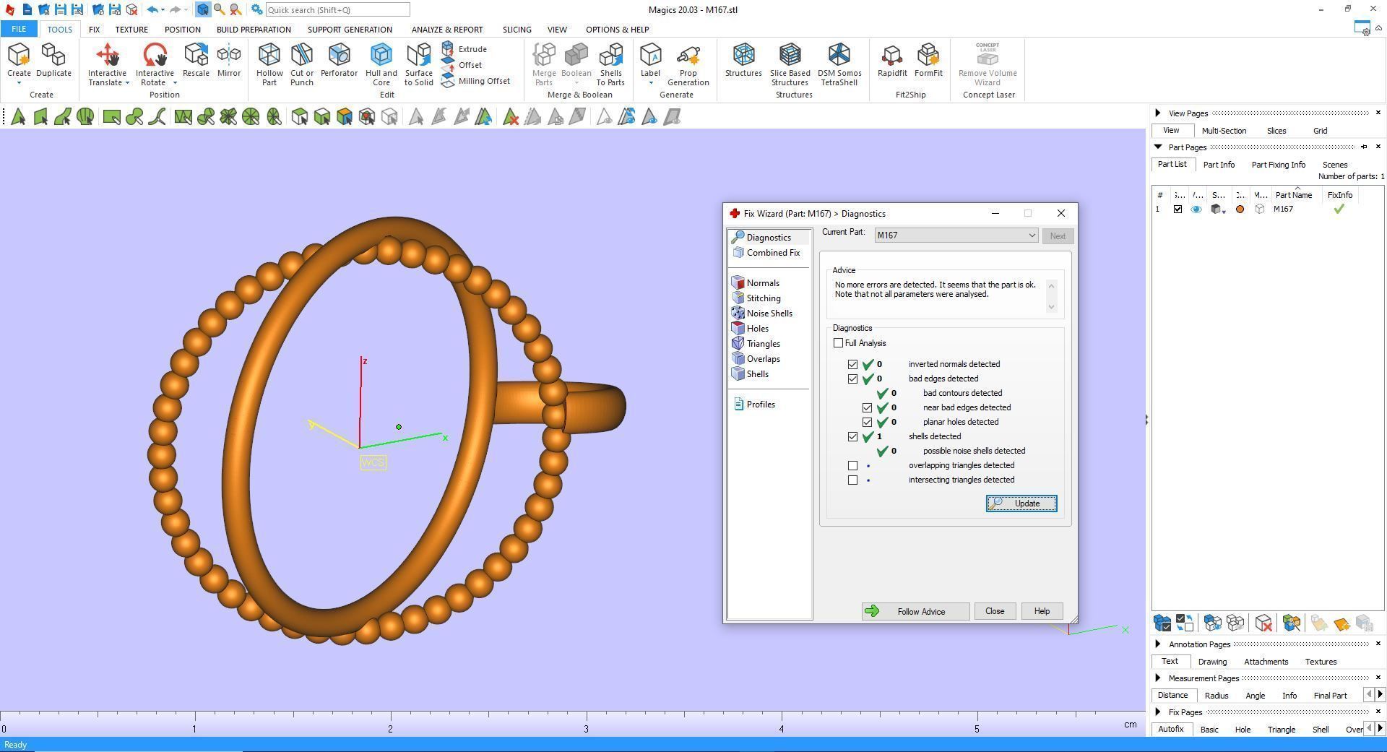The image size is (1387, 752).
Task: Open the Structures tool
Action: (743, 61)
